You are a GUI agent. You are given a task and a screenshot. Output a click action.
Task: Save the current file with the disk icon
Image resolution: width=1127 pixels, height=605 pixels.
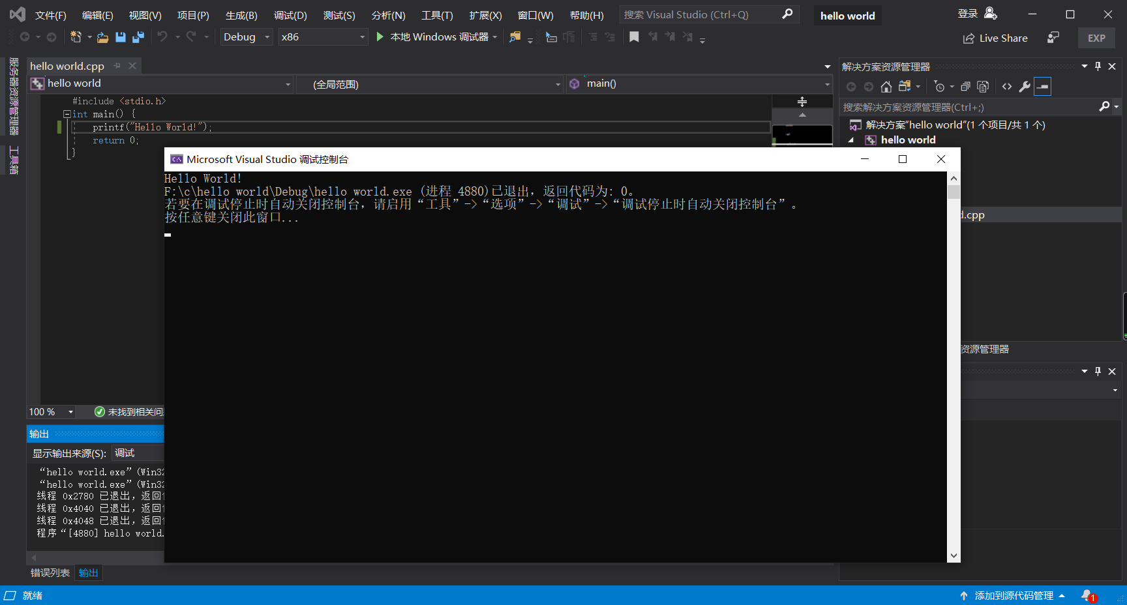121,37
